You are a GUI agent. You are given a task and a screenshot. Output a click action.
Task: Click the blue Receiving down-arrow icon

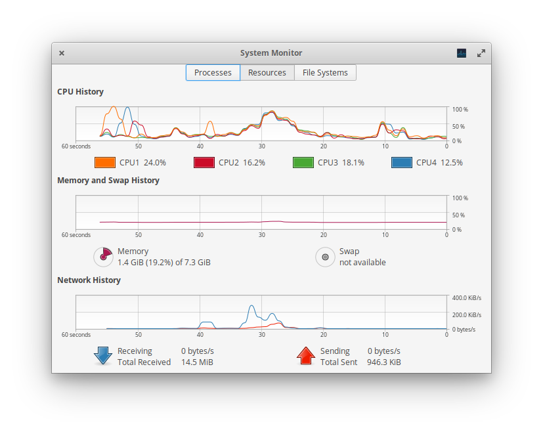pyautogui.click(x=103, y=356)
